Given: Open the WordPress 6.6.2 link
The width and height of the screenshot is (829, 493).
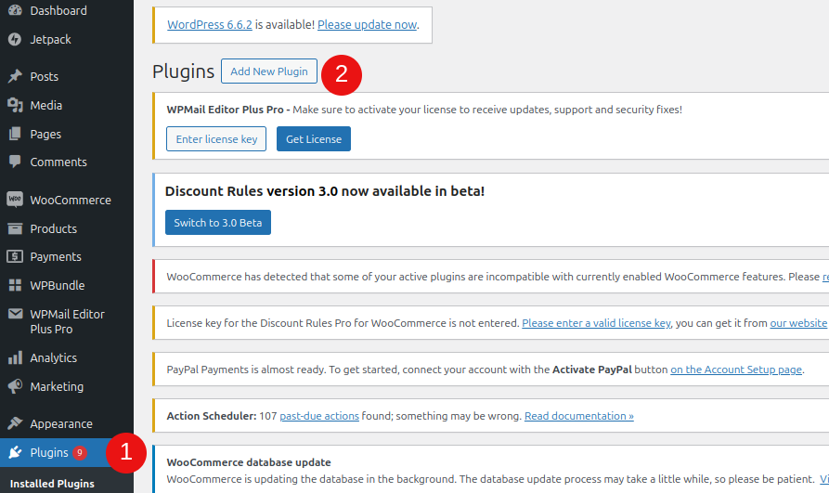Looking at the screenshot, I should (x=210, y=24).
